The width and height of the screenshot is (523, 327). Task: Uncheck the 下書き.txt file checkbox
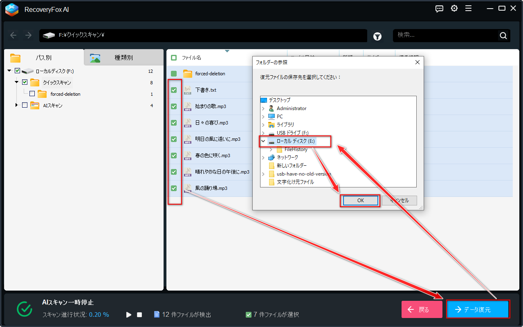click(x=174, y=90)
